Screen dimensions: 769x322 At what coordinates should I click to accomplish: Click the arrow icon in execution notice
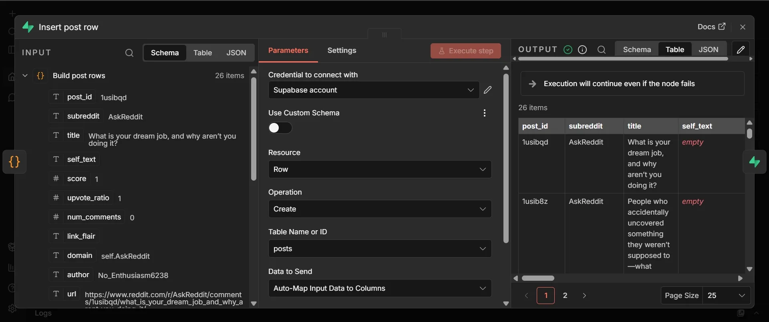(x=532, y=84)
